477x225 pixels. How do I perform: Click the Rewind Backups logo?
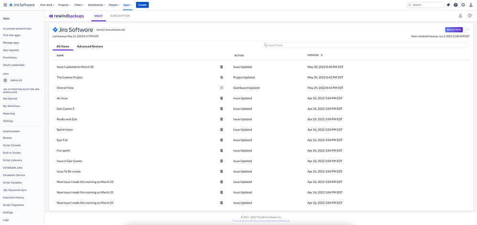click(x=66, y=16)
